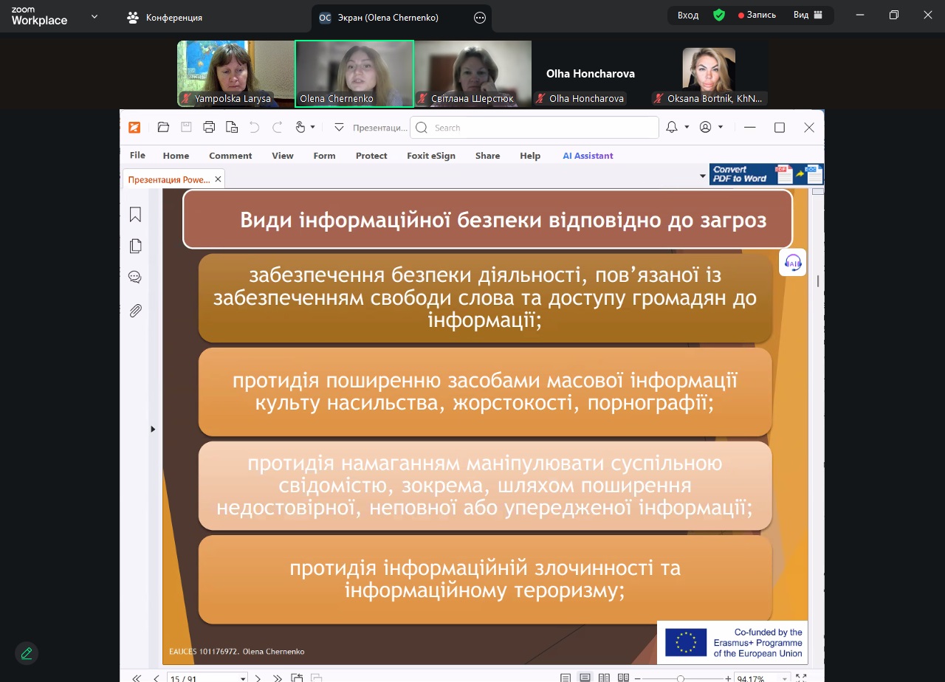The image size is (945, 682).
Task: Click the AI Assistant tab
Action: [588, 156]
